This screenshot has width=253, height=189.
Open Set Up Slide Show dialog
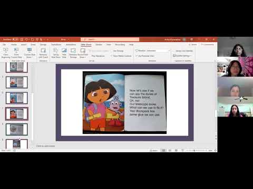pyautogui.click(x=56, y=53)
